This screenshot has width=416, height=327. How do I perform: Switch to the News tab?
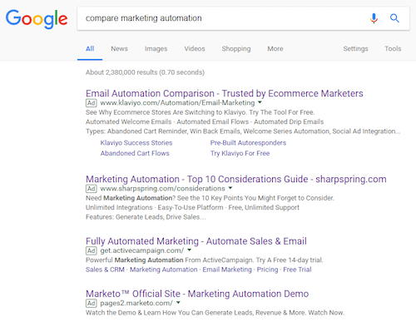coord(119,49)
